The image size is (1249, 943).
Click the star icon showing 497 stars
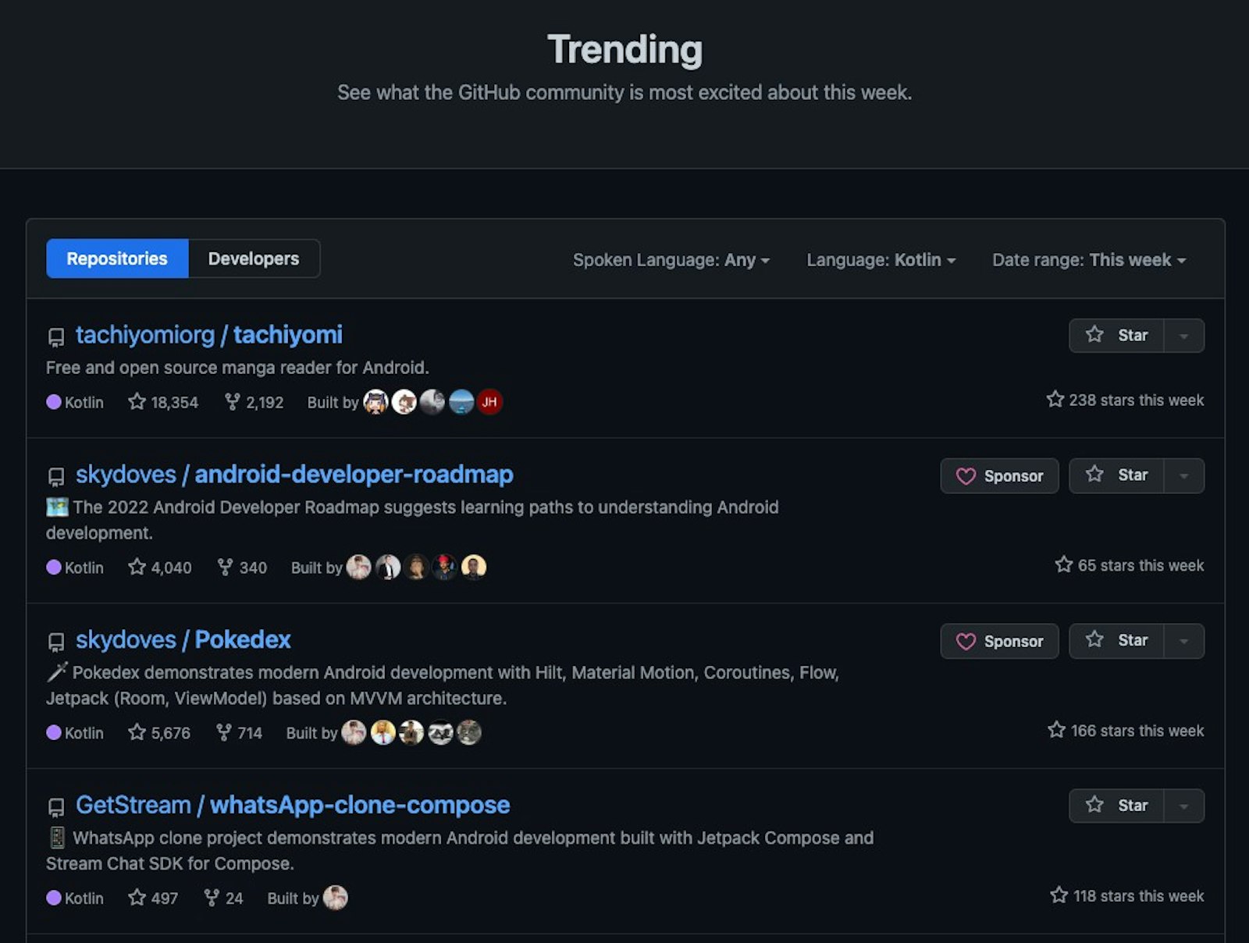(x=137, y=898)
